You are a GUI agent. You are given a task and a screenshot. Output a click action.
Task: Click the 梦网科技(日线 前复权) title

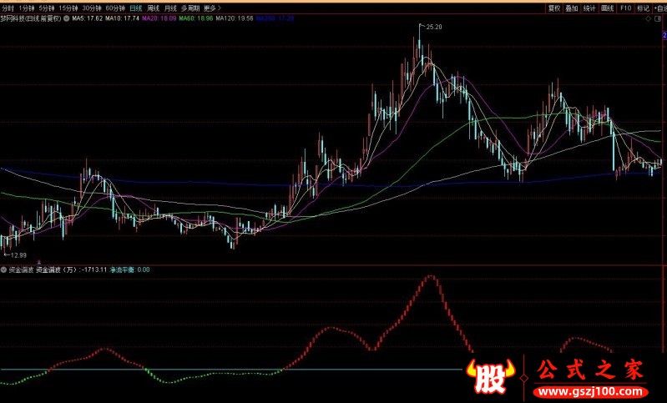31,18
